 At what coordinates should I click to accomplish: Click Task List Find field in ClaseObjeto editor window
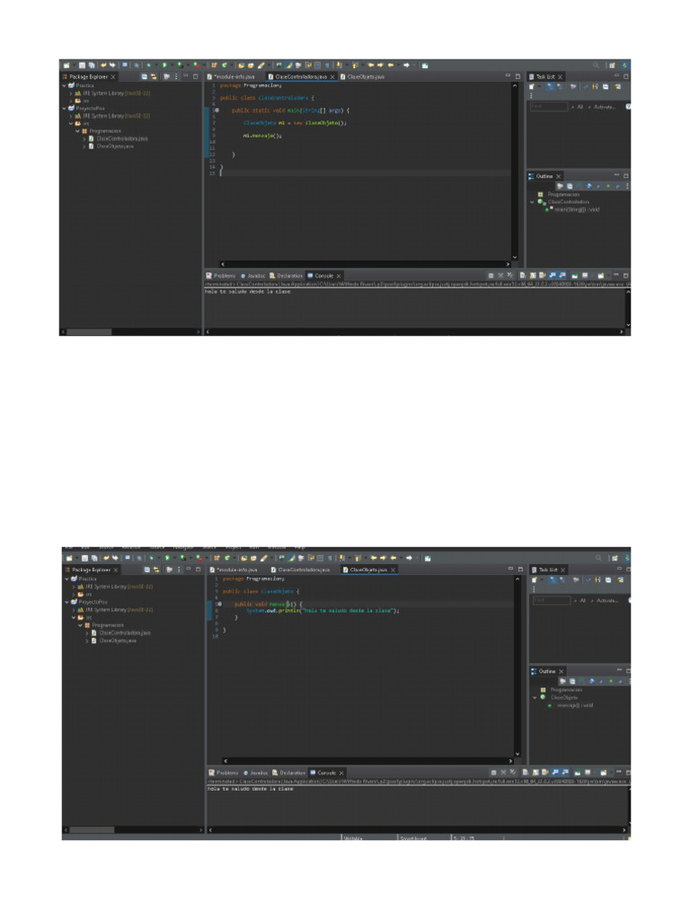[x=552, y=600]
